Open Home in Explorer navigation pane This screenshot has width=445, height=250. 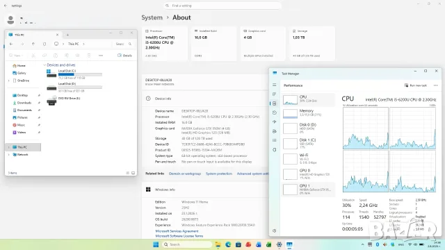coord(19,65)
